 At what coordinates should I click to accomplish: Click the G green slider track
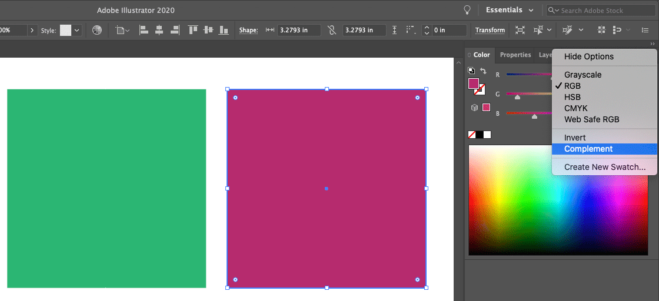click(529, 93)
